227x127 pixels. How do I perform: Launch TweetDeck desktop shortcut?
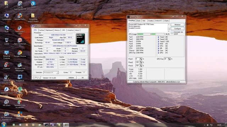tap(20, 78)
